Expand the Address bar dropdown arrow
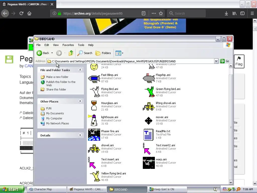This screenshot has height=193, width=257. click(x=216, y=61)
